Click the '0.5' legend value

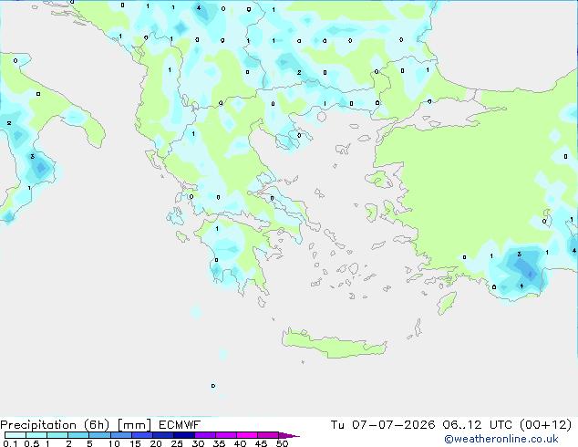(31, 443)
